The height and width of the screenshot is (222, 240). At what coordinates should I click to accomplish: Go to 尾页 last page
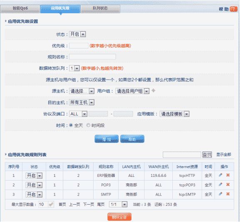coord(101,204)
